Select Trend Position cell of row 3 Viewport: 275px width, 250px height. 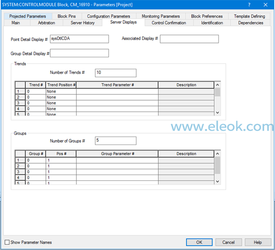[61, 103]
